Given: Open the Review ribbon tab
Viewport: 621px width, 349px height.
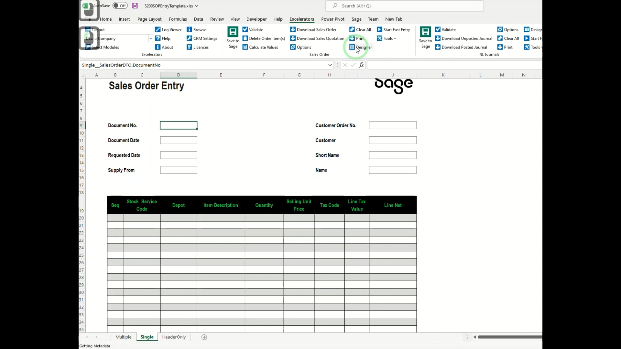Looking at the screenshot, I should (x=217, y=19).
